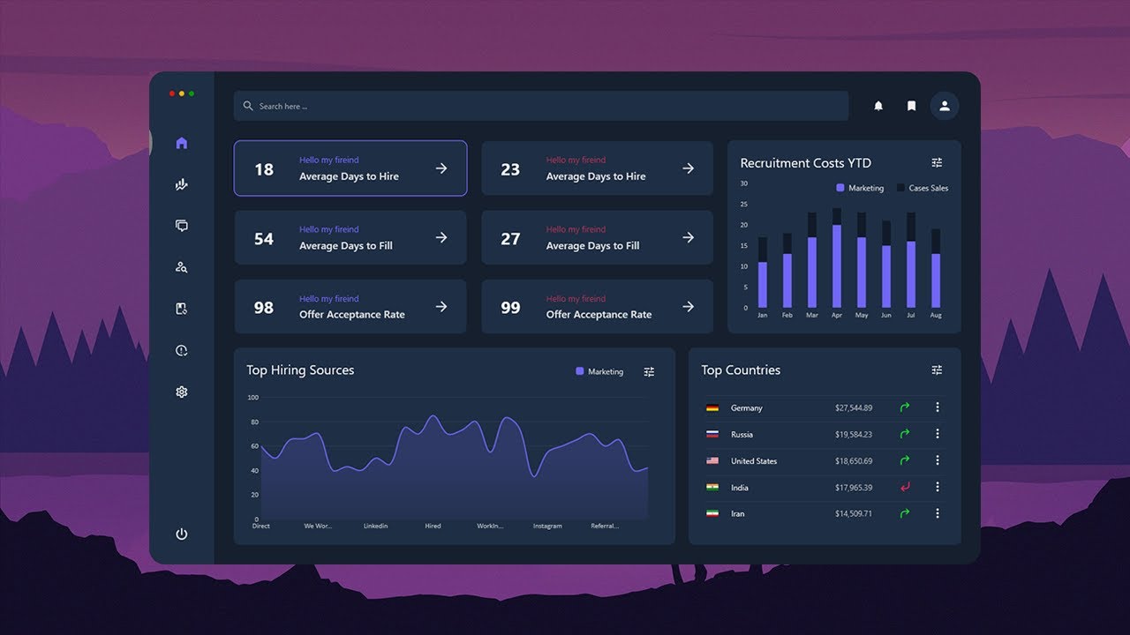This screenshot has height=635, width=1130.
Task: Click the Search here input field
Action: tap(541, 106)
